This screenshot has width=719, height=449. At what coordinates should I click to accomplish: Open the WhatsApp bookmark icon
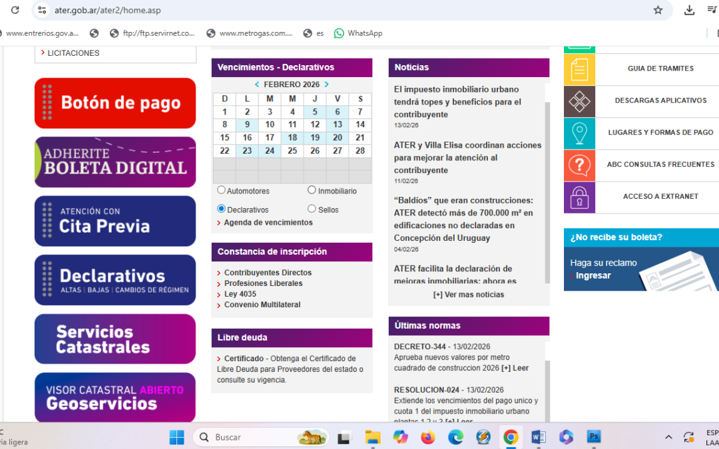[x=339, y=33]
